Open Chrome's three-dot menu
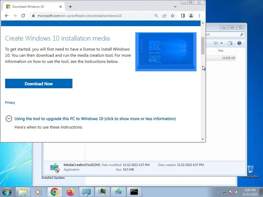Image resolution: width=263 pixels, height=197 pixels. [x=199, y=16]
